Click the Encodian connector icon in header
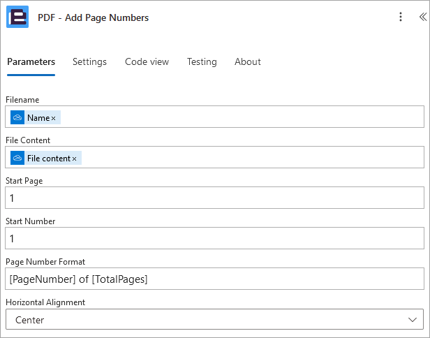This screenshot has height=338, width=430. point(17,17)
